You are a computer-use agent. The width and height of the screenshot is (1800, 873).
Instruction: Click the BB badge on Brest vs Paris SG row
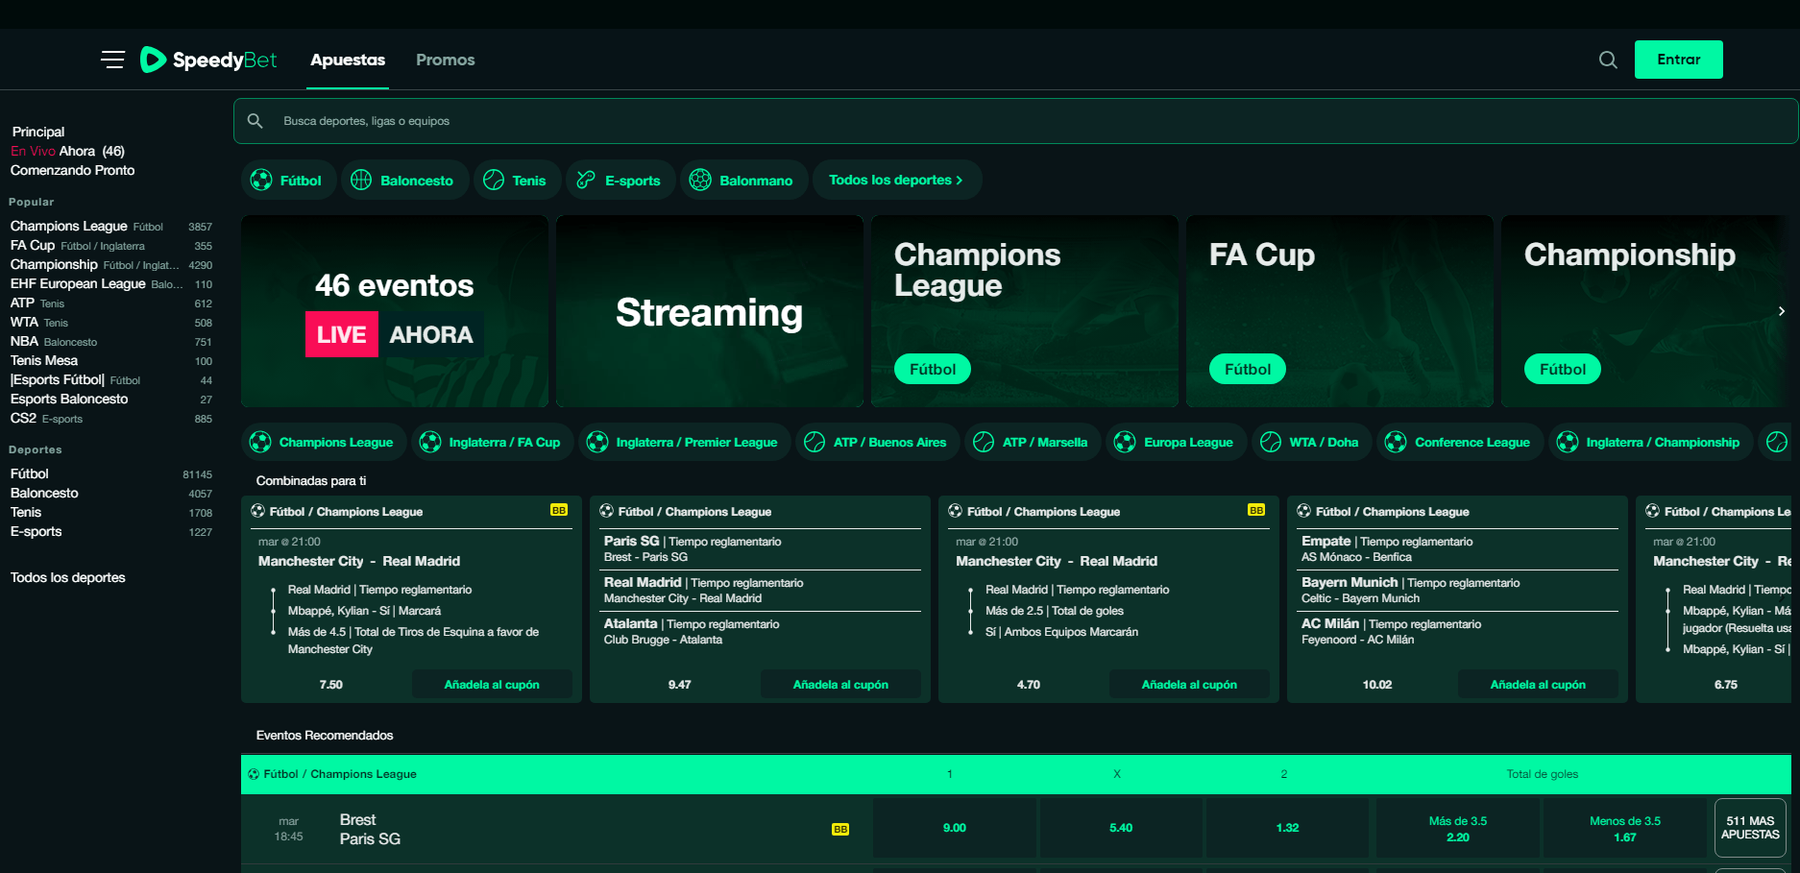pos(840,829)
